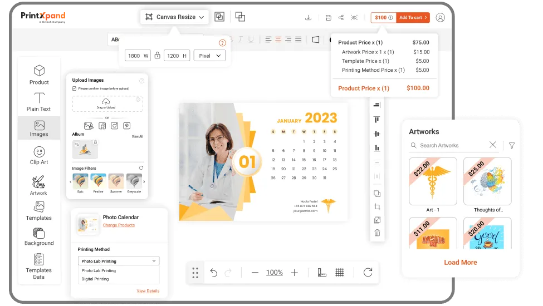Open the artworks filter funnel
The image size is (543, 306).
[x=512, y=146]
